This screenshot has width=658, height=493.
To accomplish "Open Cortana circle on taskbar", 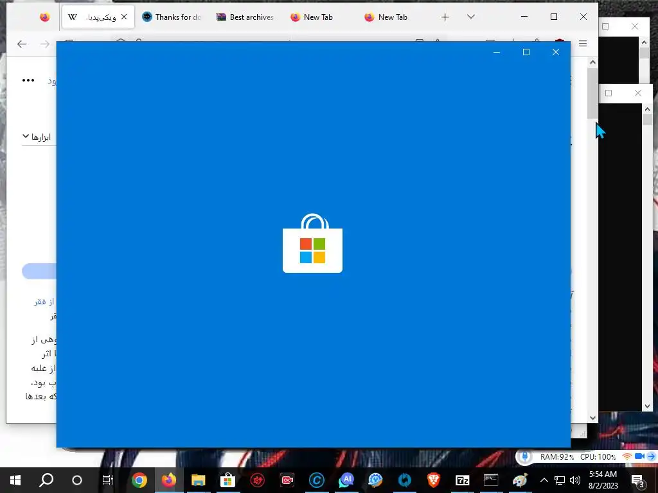I will (x=77, y=480).
